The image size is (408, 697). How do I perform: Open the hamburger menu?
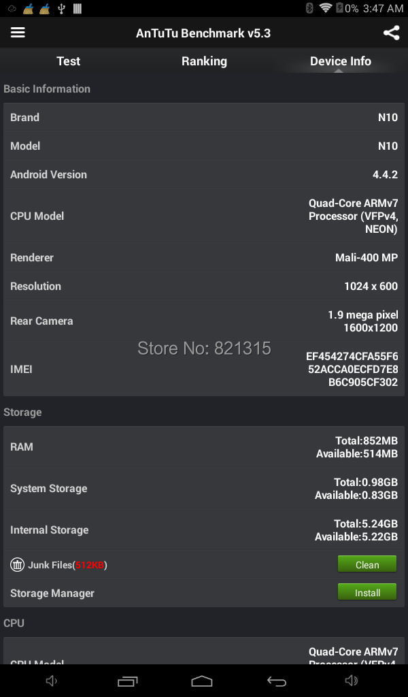pos(18,33)
